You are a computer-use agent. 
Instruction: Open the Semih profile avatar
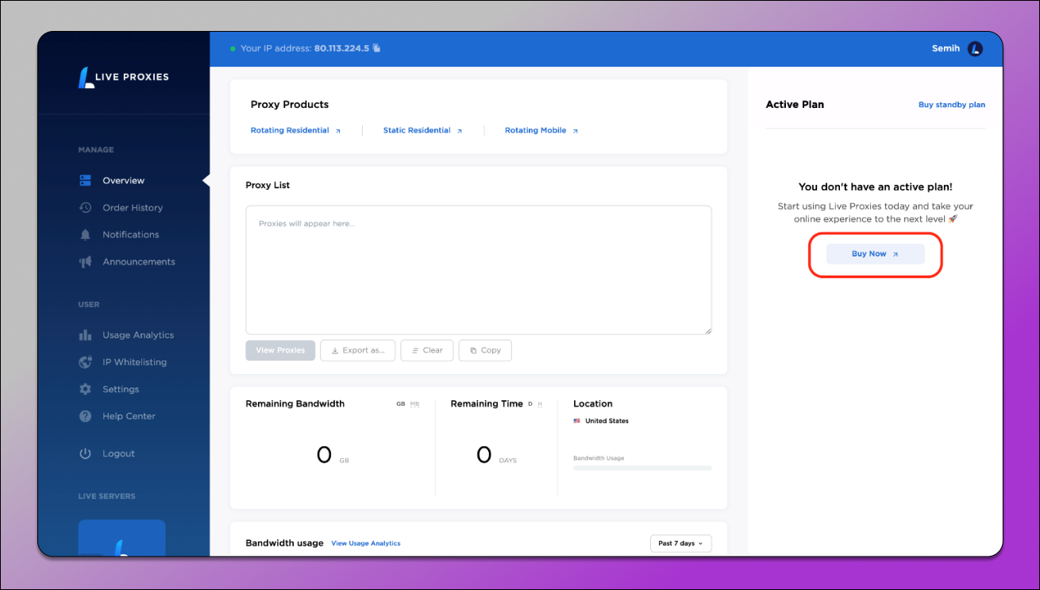(975, 48)
